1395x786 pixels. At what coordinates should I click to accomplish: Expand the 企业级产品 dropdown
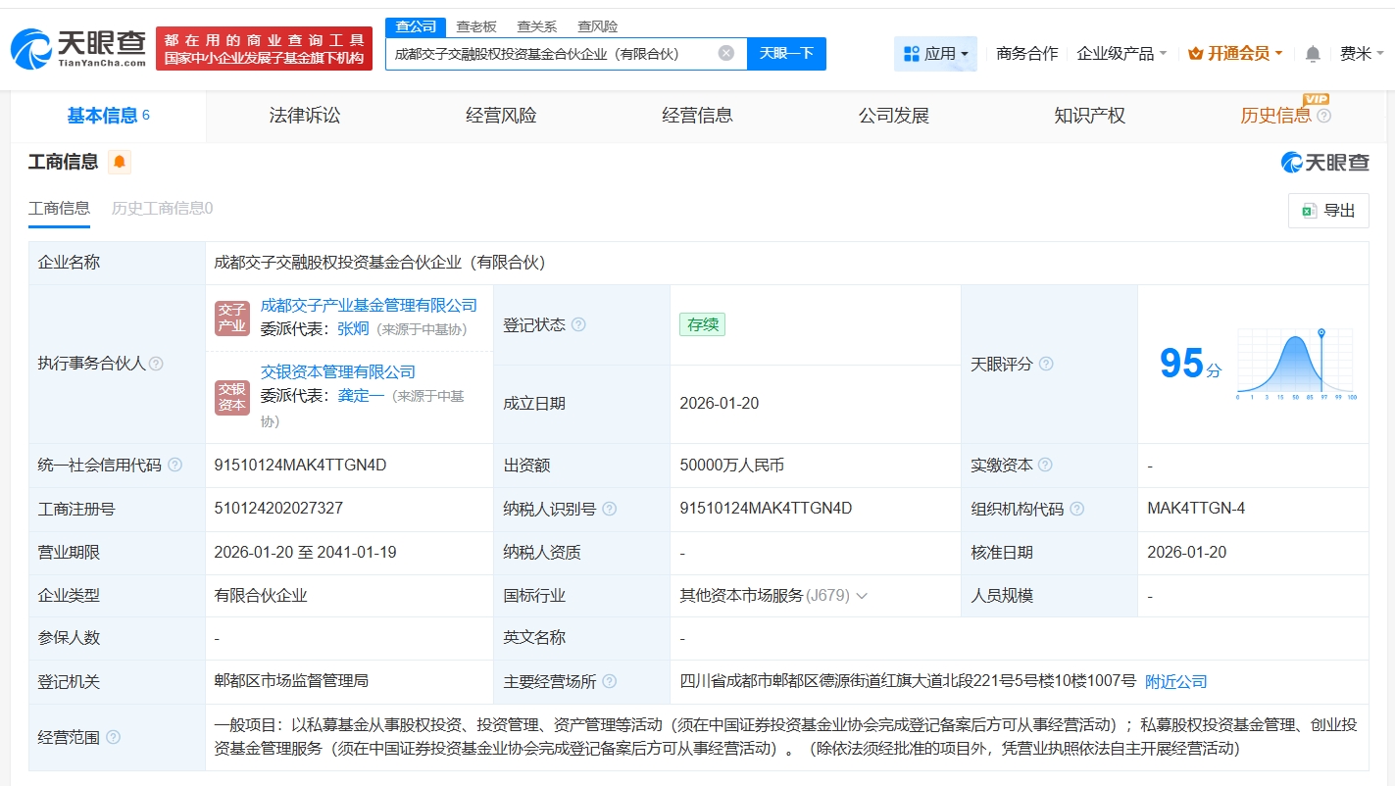point(1121,54)
